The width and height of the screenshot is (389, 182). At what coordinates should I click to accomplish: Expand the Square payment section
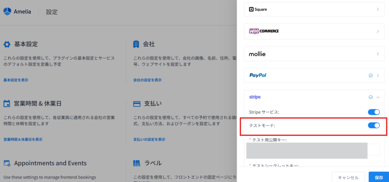point(378,9)
